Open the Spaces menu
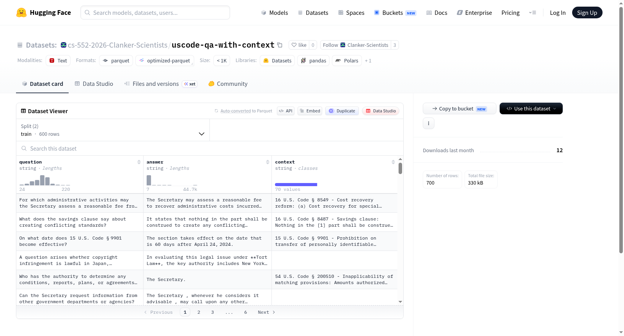Viewport: 624px width, 336px height. pos(351,12)
